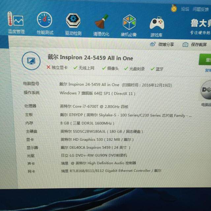The height and width of the screenshot is (211, 211).
Task: Select the title 戴尔 Inspiron 24-5459 All in One
Action: [x=90, y=58]
